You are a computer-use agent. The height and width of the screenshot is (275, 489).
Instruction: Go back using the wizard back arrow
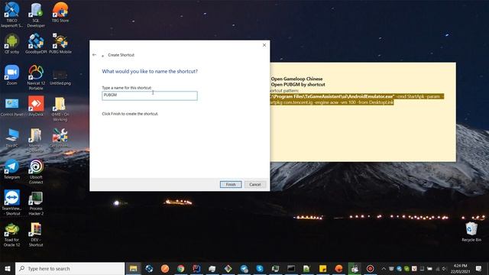94,55
